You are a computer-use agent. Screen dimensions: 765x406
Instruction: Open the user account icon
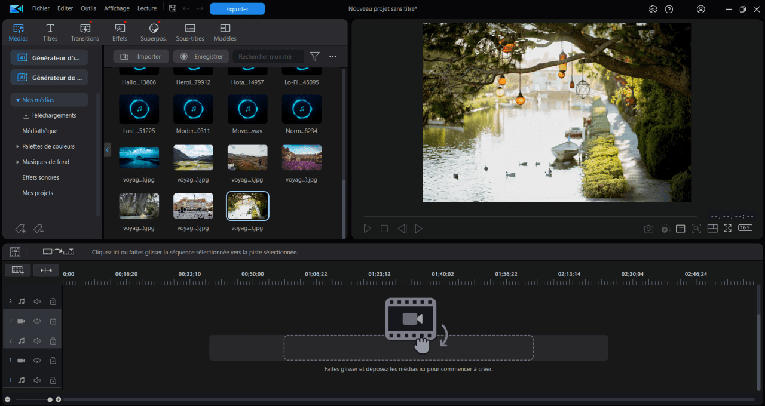click(701, 9)
